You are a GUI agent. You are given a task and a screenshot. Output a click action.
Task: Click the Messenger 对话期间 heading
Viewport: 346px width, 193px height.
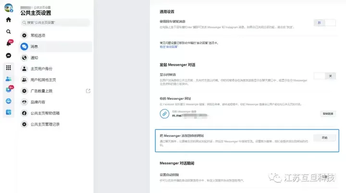click(177, 163)
